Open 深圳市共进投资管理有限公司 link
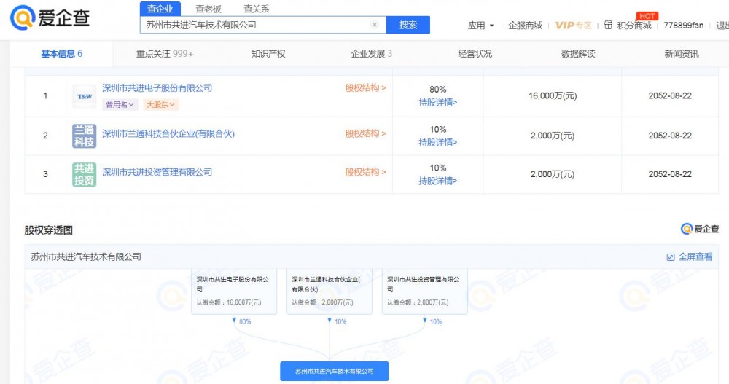Viewport: 729px width, 384px height. (157, 173)
